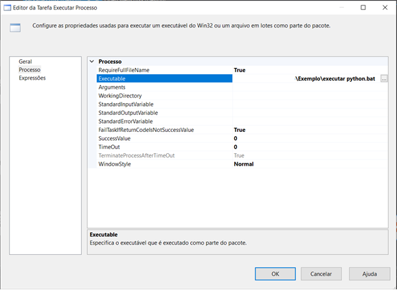This screenshot has width=397, height=290.
Task: Click the Arguments value field
Action: pos(310,87)
